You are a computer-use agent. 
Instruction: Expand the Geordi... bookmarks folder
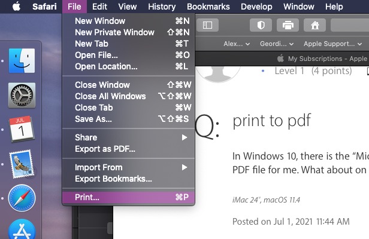pyautogui.click(x=277, y=44)
